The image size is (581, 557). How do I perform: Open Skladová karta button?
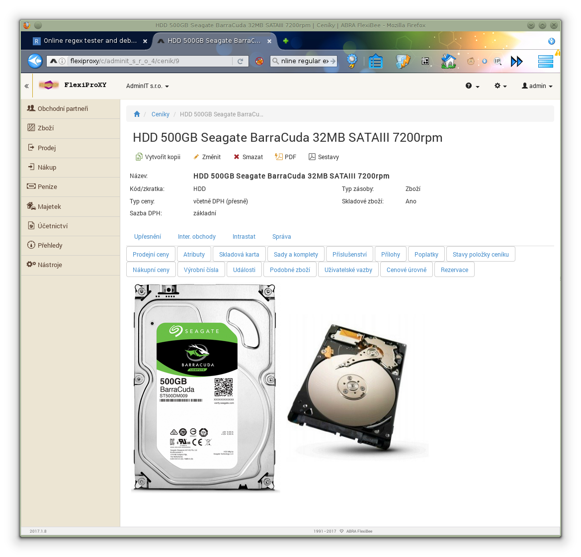[x=239, y=255]
